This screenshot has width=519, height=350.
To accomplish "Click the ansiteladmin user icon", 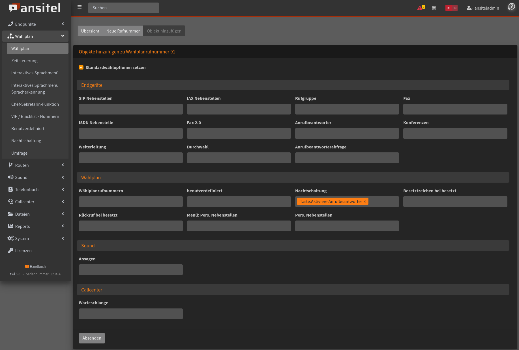I will tap(469, 8).
